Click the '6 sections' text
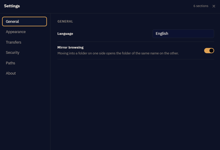 click(201, 6)
